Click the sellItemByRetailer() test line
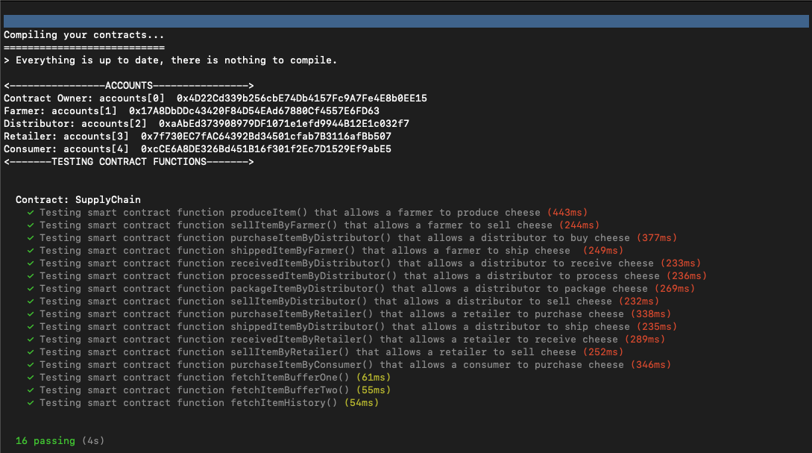The width and height of the screenshot is (812, 453). (325, 352)
